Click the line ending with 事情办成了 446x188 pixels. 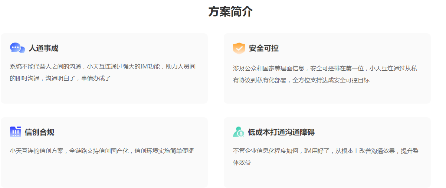point(60,78)
